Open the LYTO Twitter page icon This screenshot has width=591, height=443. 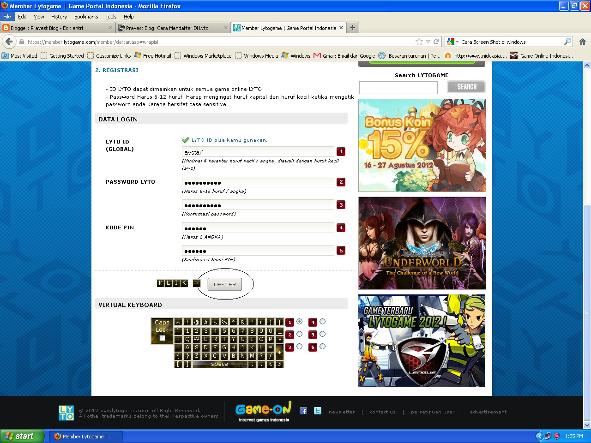coord(318,411)
